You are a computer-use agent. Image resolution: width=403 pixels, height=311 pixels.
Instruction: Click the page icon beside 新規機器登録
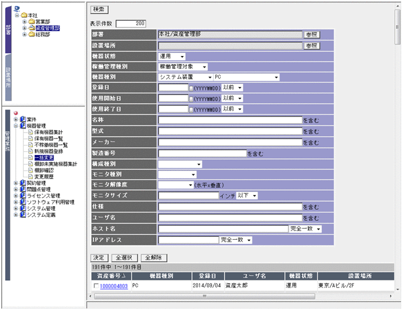point(31,151)
